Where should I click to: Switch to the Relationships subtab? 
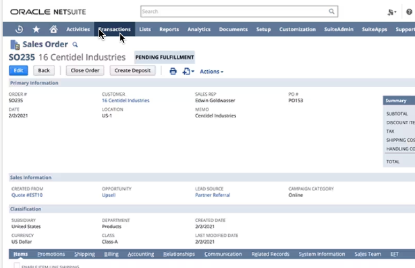tap(179, 254)
